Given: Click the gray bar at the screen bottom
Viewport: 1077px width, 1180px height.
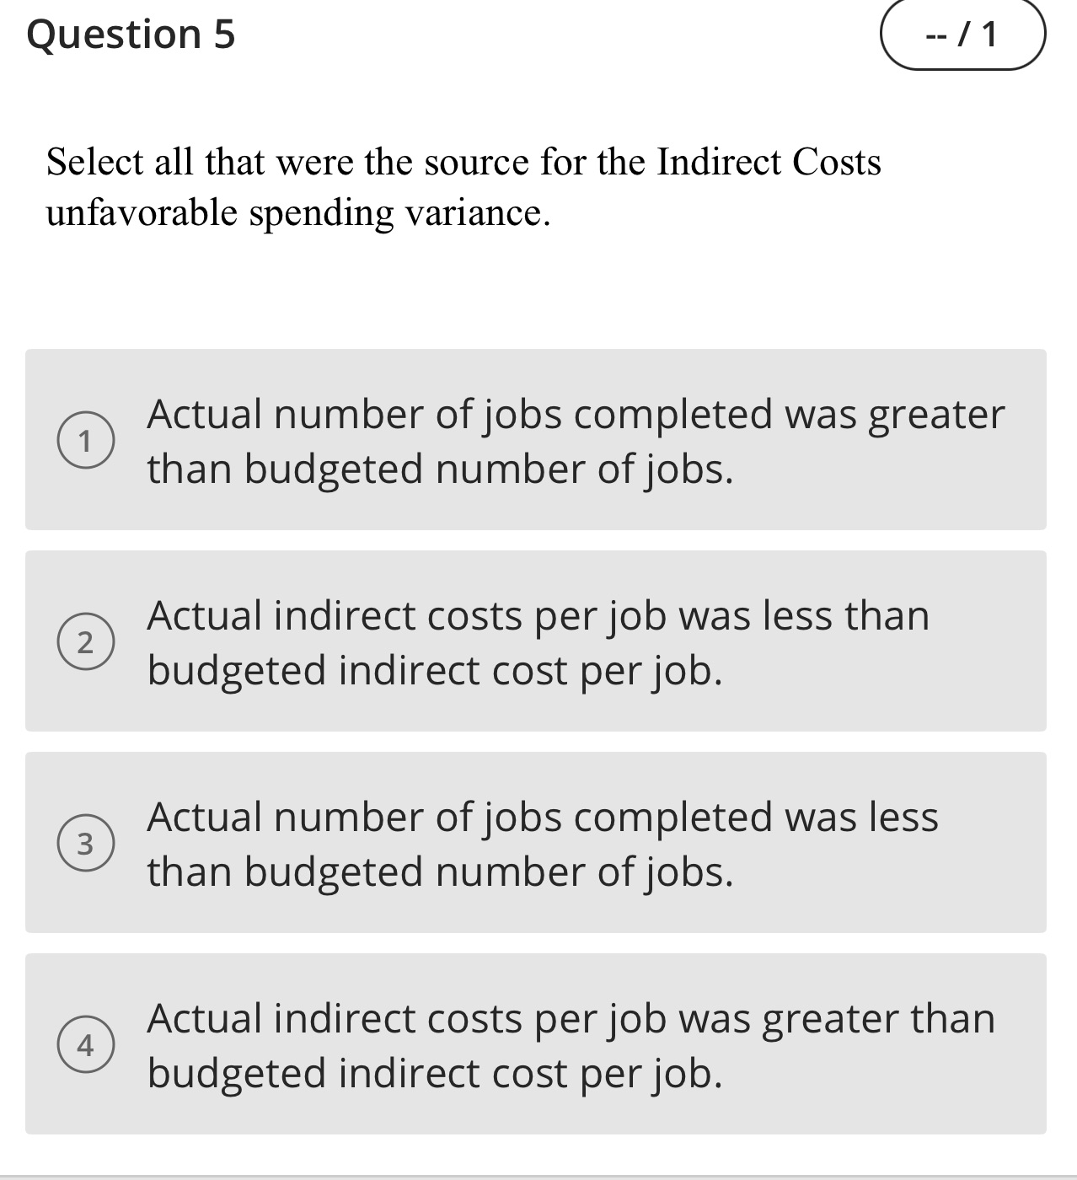Looking at the screenshot, I should [537, 1174].
